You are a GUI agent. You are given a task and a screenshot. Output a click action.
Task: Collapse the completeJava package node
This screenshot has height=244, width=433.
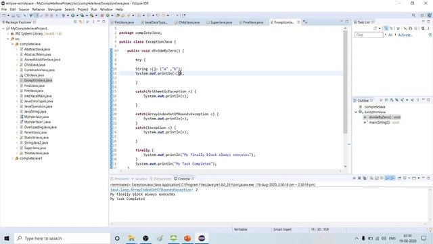12,44
